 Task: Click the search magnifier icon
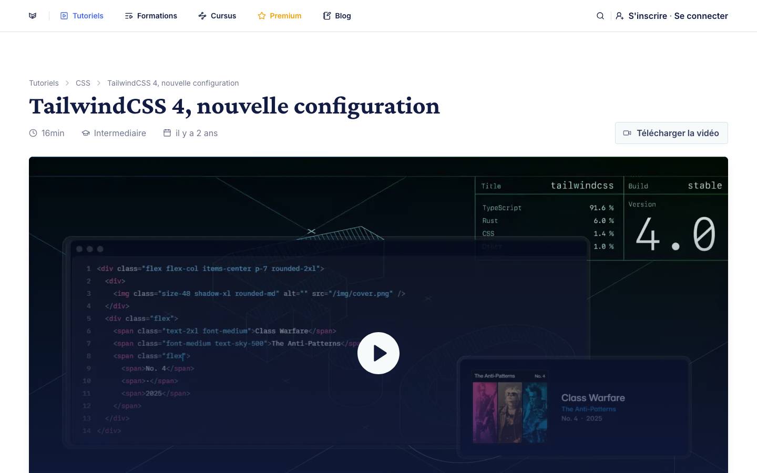coord(600,16)
